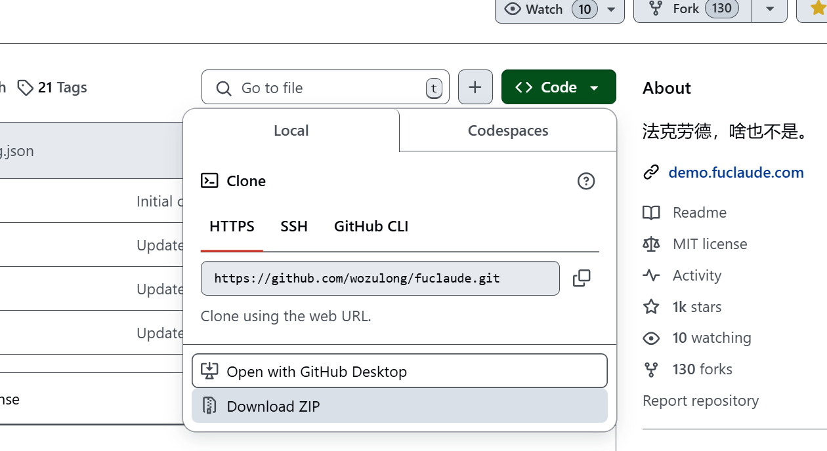The height and width of the screenshot is (451, 827).
Task: Select the SSH clone tab
Action: click(x=294, y=227)
